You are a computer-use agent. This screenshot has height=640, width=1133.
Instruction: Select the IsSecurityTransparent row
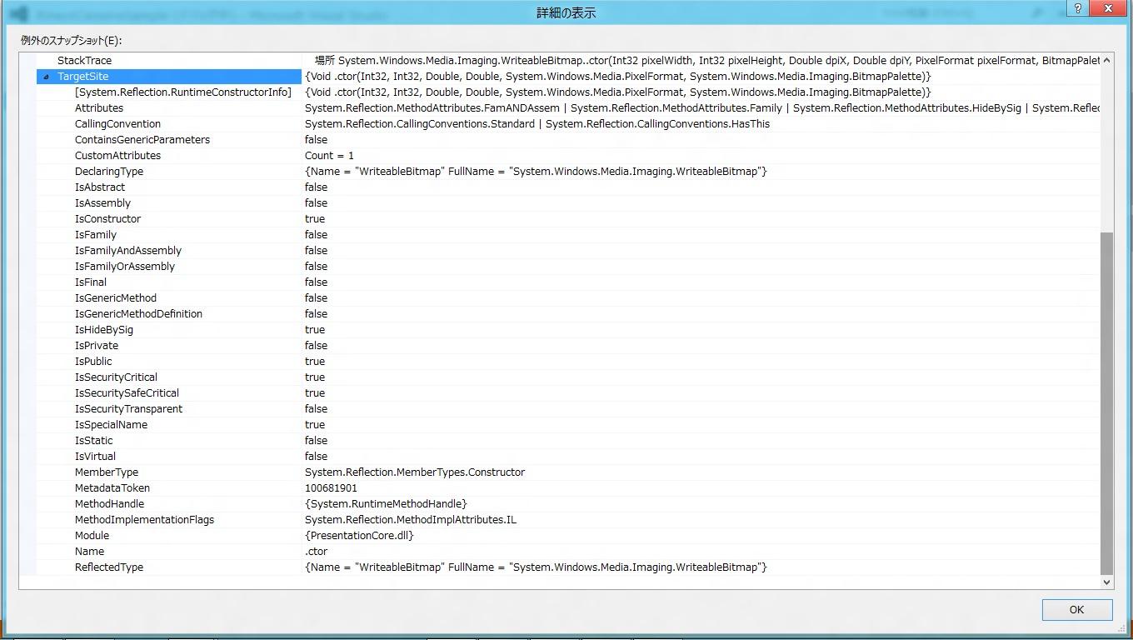569,409
